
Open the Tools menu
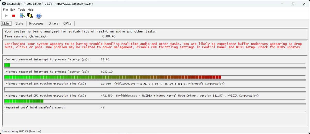tap(21, 10)
